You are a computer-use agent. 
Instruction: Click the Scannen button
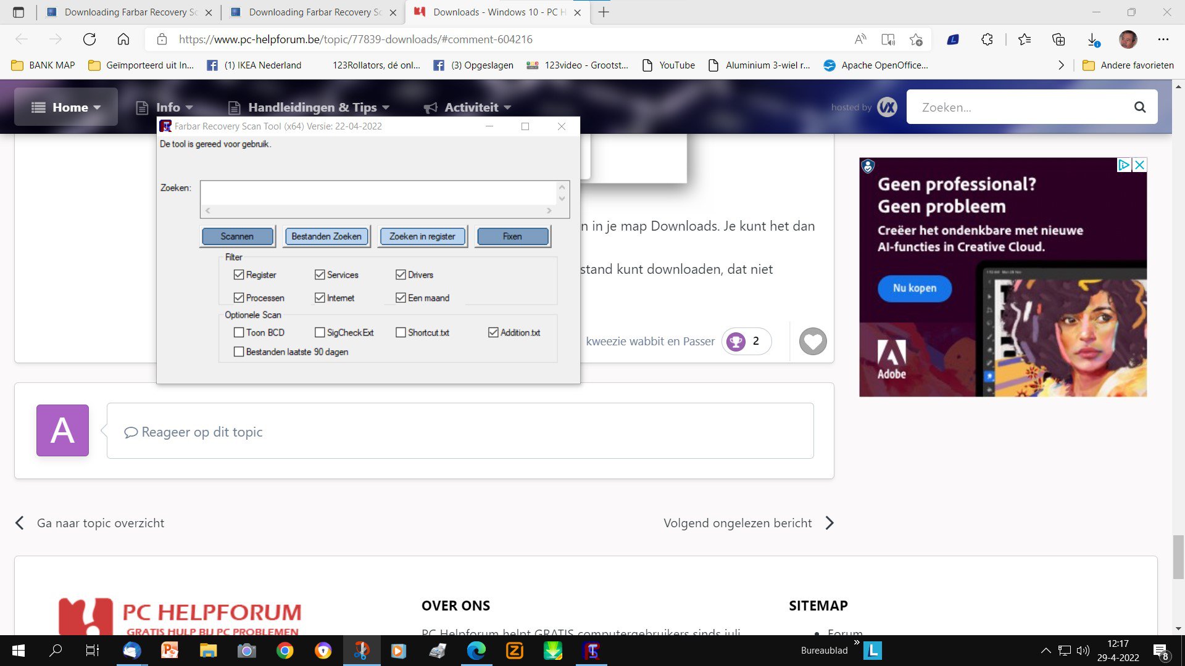coord(237,236)
